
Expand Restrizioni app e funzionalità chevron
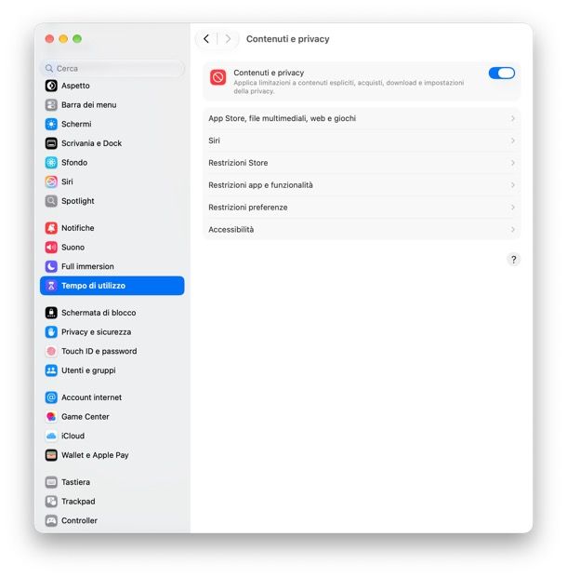tap(512, 185)
